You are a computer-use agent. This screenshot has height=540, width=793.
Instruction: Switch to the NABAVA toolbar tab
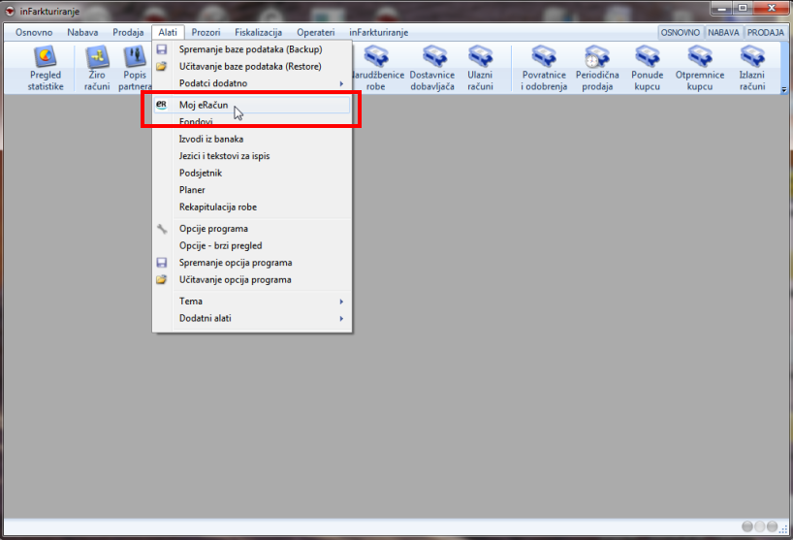tap(723, 32)
